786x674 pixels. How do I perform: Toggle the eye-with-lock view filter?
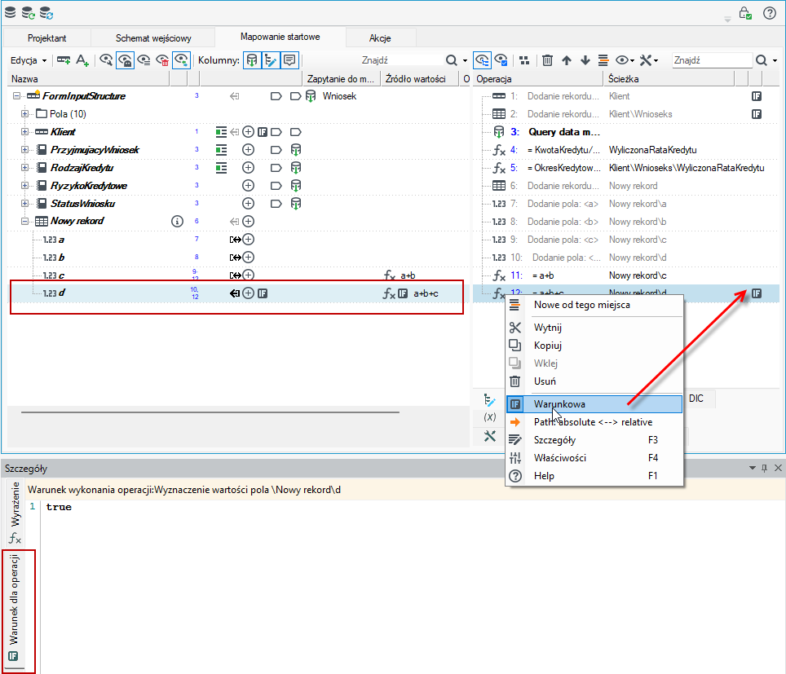[125, 60]
